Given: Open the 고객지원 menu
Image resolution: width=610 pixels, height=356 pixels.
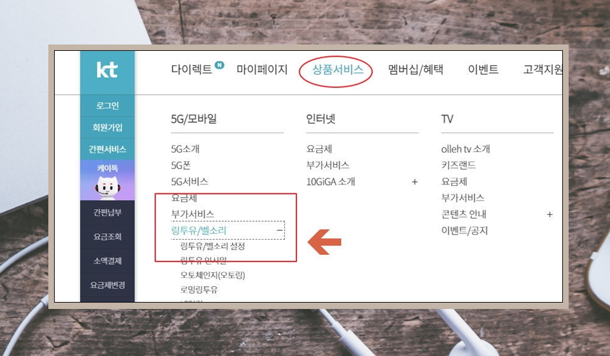Looking at the screenshot, I should [x=543, y=69].
